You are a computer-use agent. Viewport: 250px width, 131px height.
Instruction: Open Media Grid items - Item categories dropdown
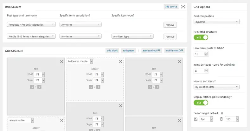point(31,36)
